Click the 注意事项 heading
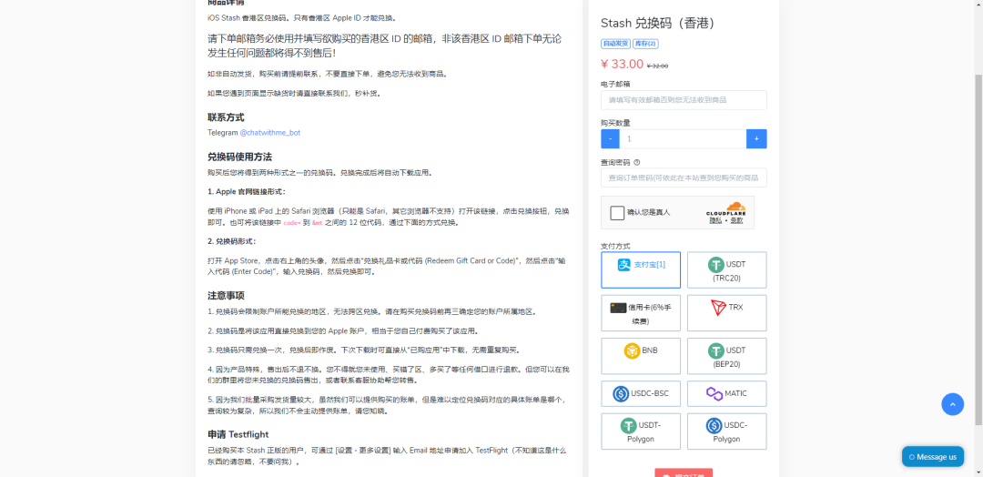983x477 pixels. pyautogui.click(x=226, y=295)
